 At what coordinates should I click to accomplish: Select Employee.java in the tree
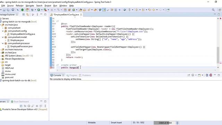pyautogui.click(x=17, y=40)
